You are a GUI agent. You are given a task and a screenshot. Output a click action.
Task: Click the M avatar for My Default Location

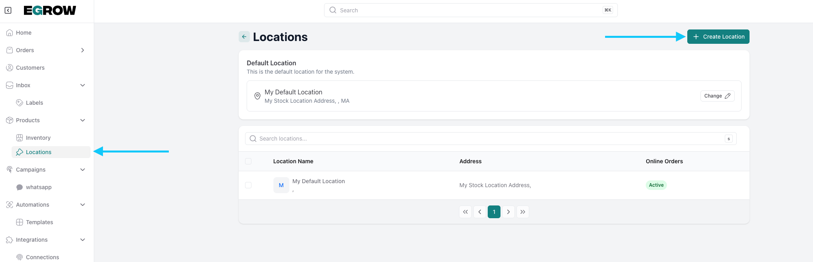pyautogui.click(x=281, y=185)
